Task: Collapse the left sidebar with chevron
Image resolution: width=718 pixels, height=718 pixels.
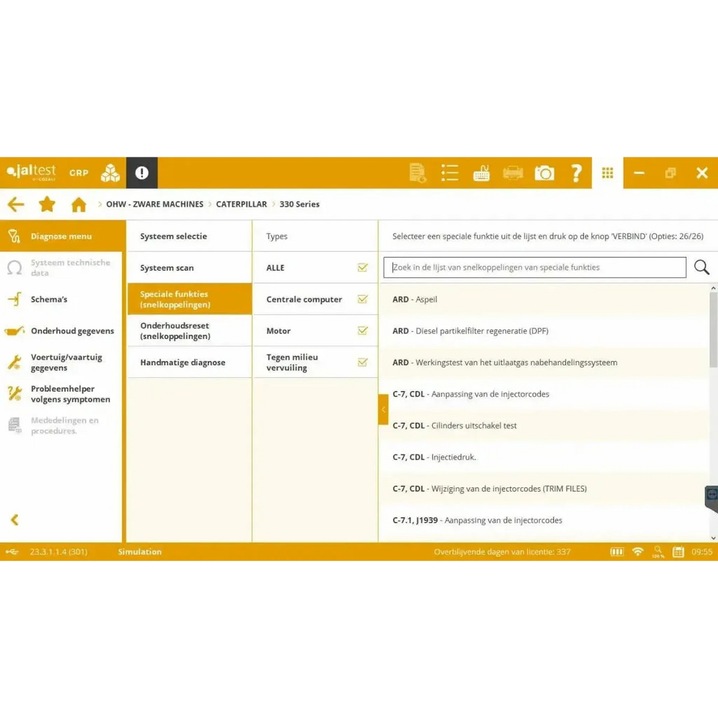Action: pos(15,520)
